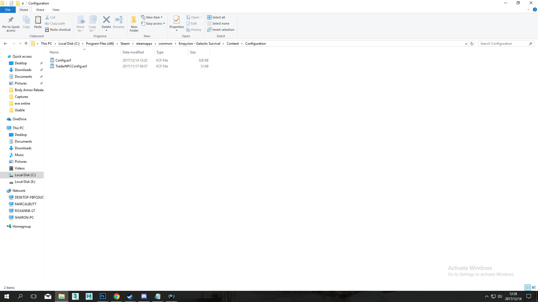Click Pin to Quick access icon
This screenshot has width=538, height=302.
(x=11, y=20)
